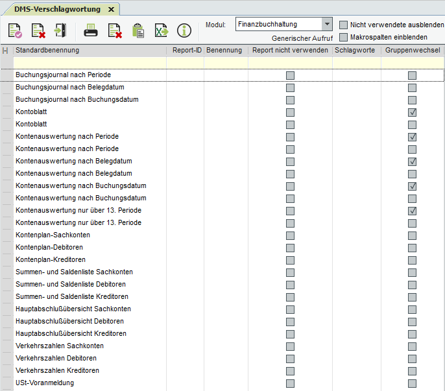Check Report nicht verwenden for Hauptabschlußübersicht Kreditoren
The image size is (445, 391).
coord(290,334)
